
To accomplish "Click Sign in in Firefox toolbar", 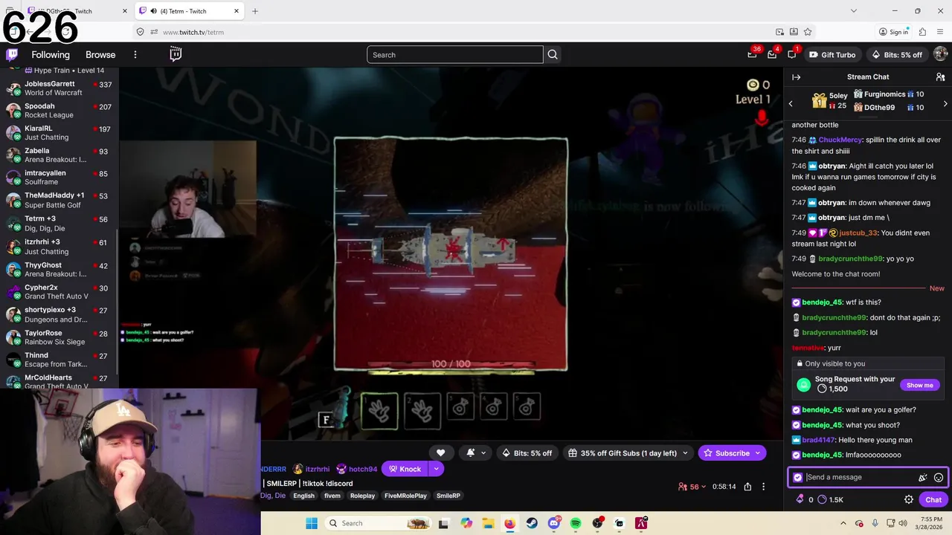I will pyautogui.click(x=893, y=32).
